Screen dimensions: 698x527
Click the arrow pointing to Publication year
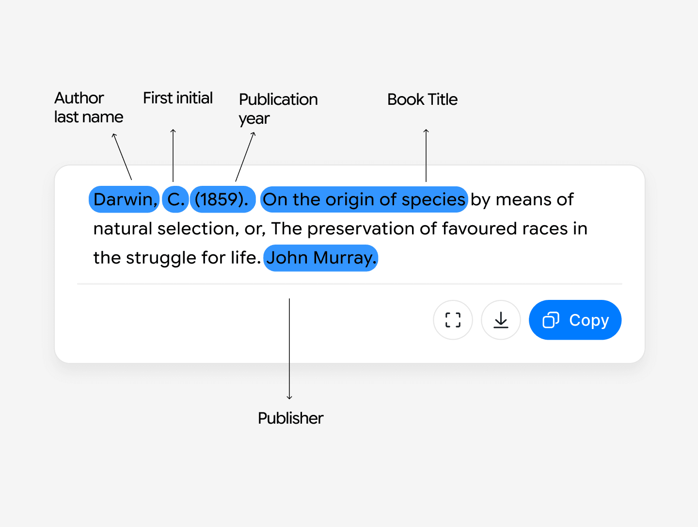245,157
